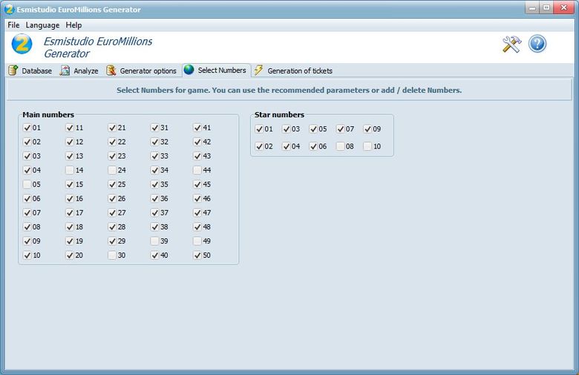Uncheck main number 43
Image resolution: width=579 pixels, height=375 pixels.
tap(197, 156)
